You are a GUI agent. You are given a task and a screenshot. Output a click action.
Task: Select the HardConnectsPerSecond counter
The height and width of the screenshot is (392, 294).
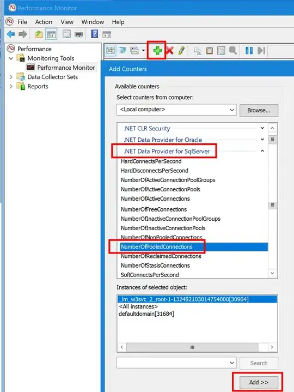[x=151, y=161]
